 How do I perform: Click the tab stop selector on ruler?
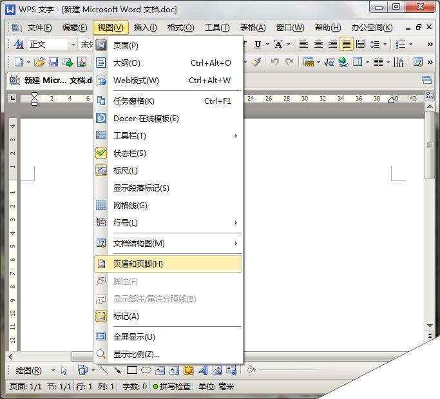12,98
